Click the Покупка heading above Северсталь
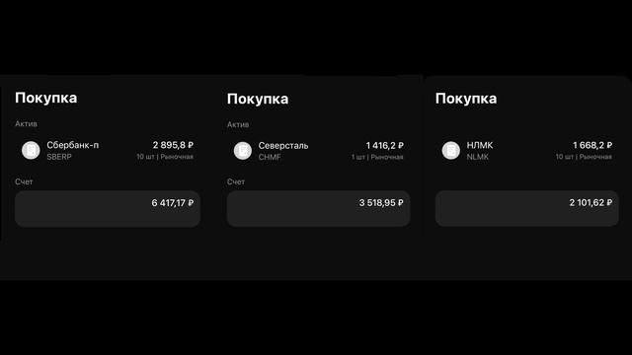 pos(258,99)
